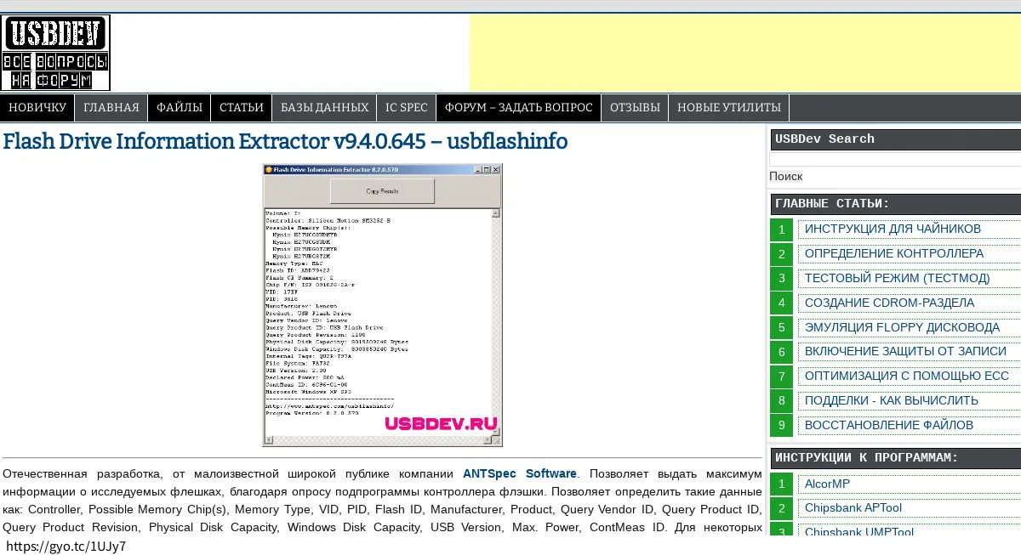The height and width of the screenshot is (555, 1021).
Task: Open the USBDEV logo image
Action: [x=56, y=51]
